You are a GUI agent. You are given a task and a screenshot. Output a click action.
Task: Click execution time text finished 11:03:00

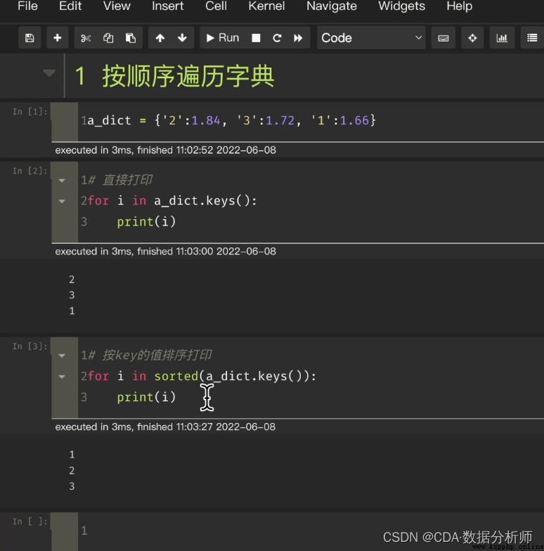(x=166, y=252)
